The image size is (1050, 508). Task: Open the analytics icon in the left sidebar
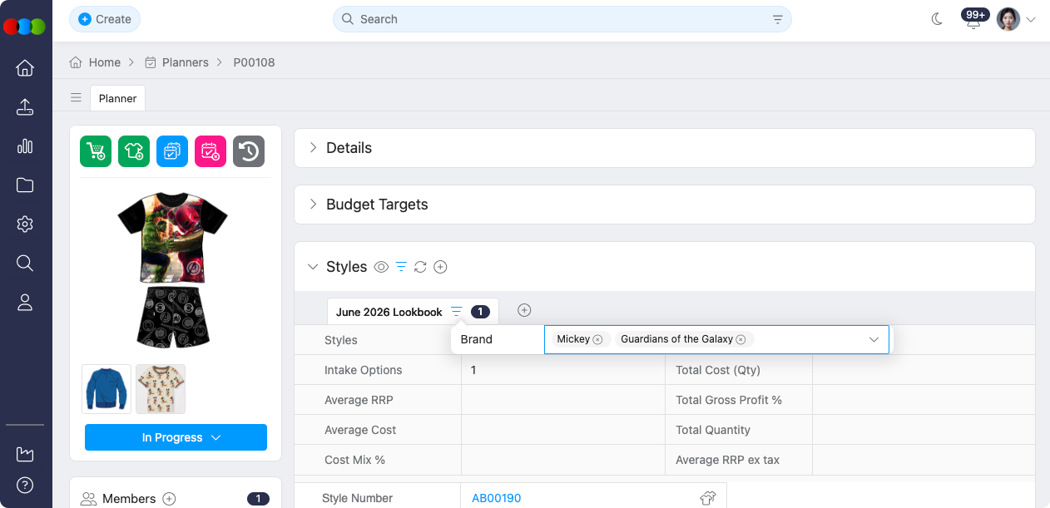(x=25, y=145)
